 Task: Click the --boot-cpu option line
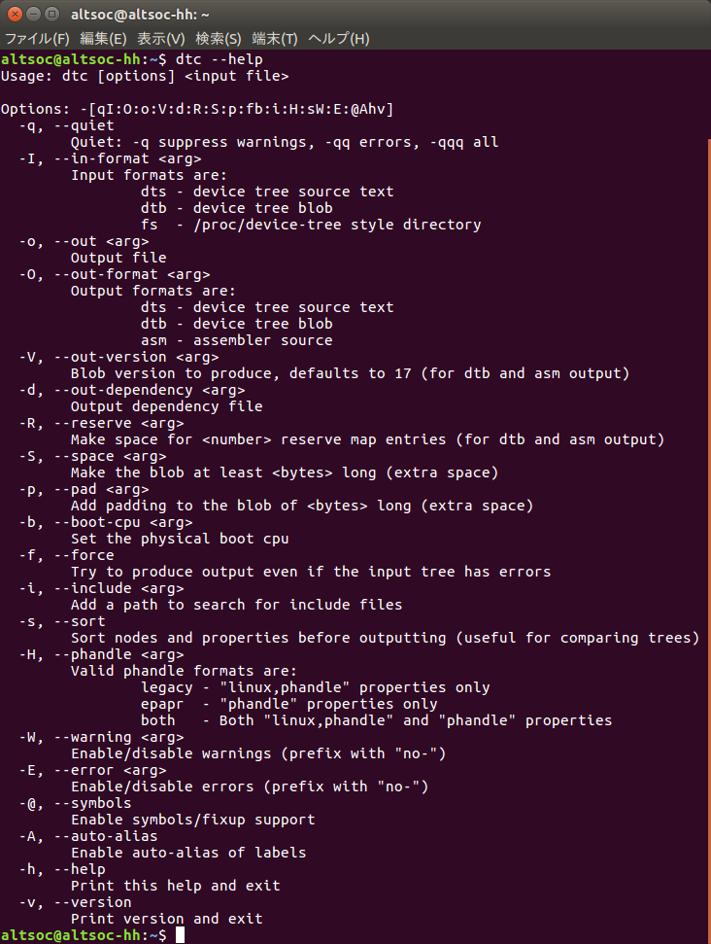[x=105, y=522]
